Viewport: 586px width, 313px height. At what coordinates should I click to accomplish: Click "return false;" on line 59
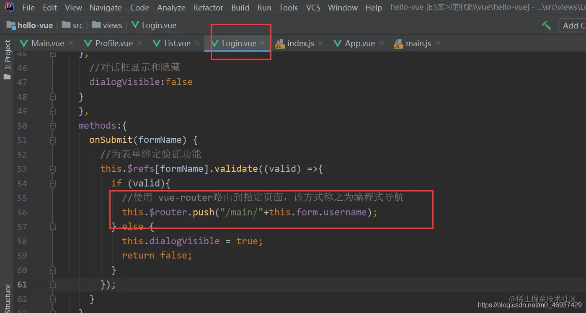(x=157, y=255)
